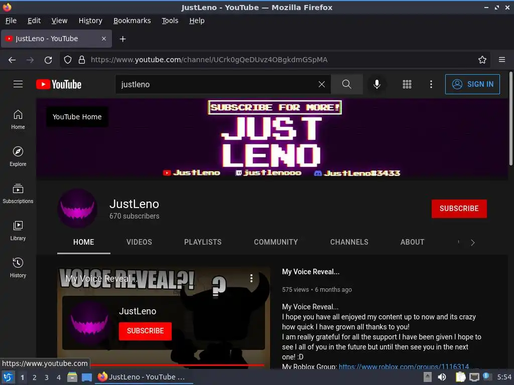The height and width of the screenshot is (385, 514).
Task: Open the file manager taskbar icon
Action: [x=72, y=377]
